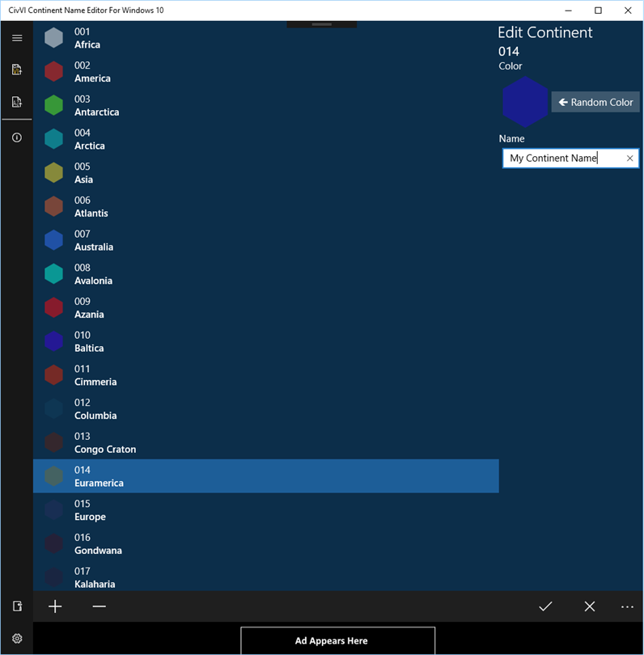The height and width of the screenshot is (655, 644).
Task: Select 003 Antarctica entry
Action: (266, 105)
